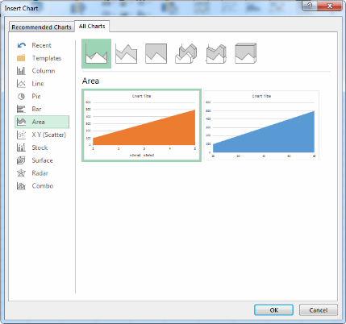Click the Bar chart icon in sidebar

coord(21,109)
